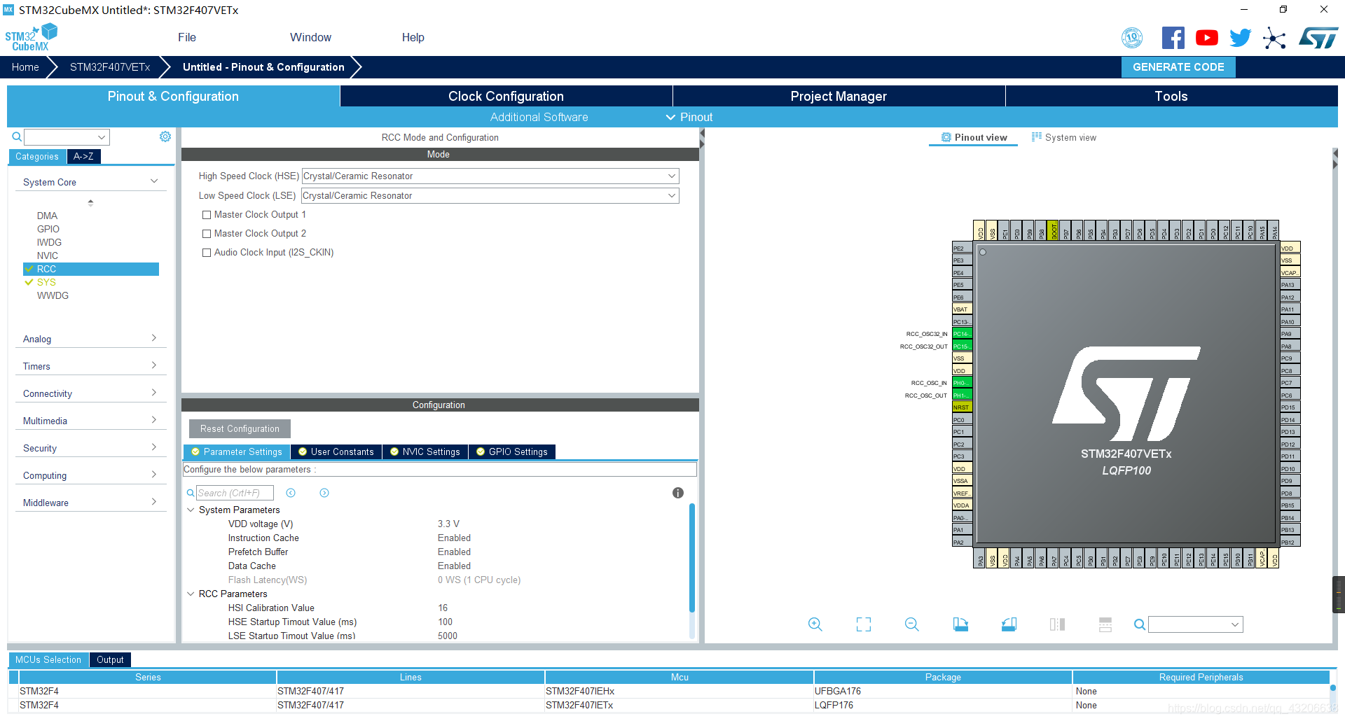Click the pin search magnifier icon
This screenshot has width=1345, height=721.
pos(1140,624)
